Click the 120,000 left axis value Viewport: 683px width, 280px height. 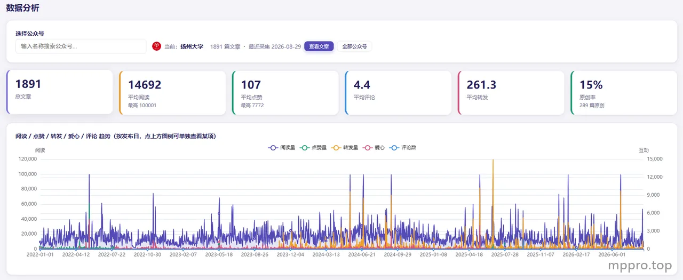click(x=27, y=159)
